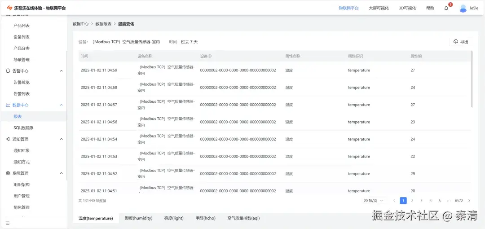Switch to 物联网平台 top menu

(x=348, y=9)
